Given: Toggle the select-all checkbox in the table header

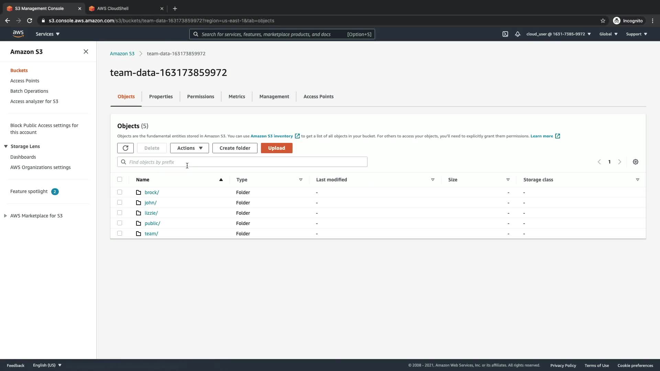Looking at the screenshot, I should [120, 179].
